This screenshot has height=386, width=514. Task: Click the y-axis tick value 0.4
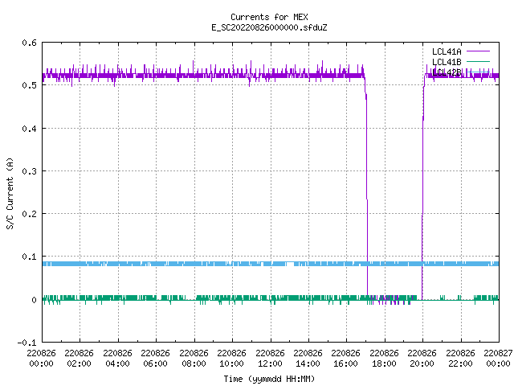coord(29,129)
